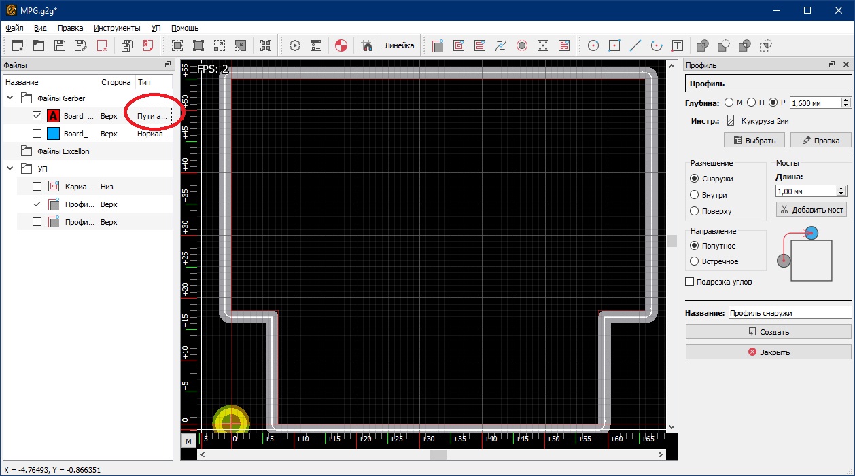Screen dimensions: 855x476
Task: Open the Файл menu
Action: [14, 28]
